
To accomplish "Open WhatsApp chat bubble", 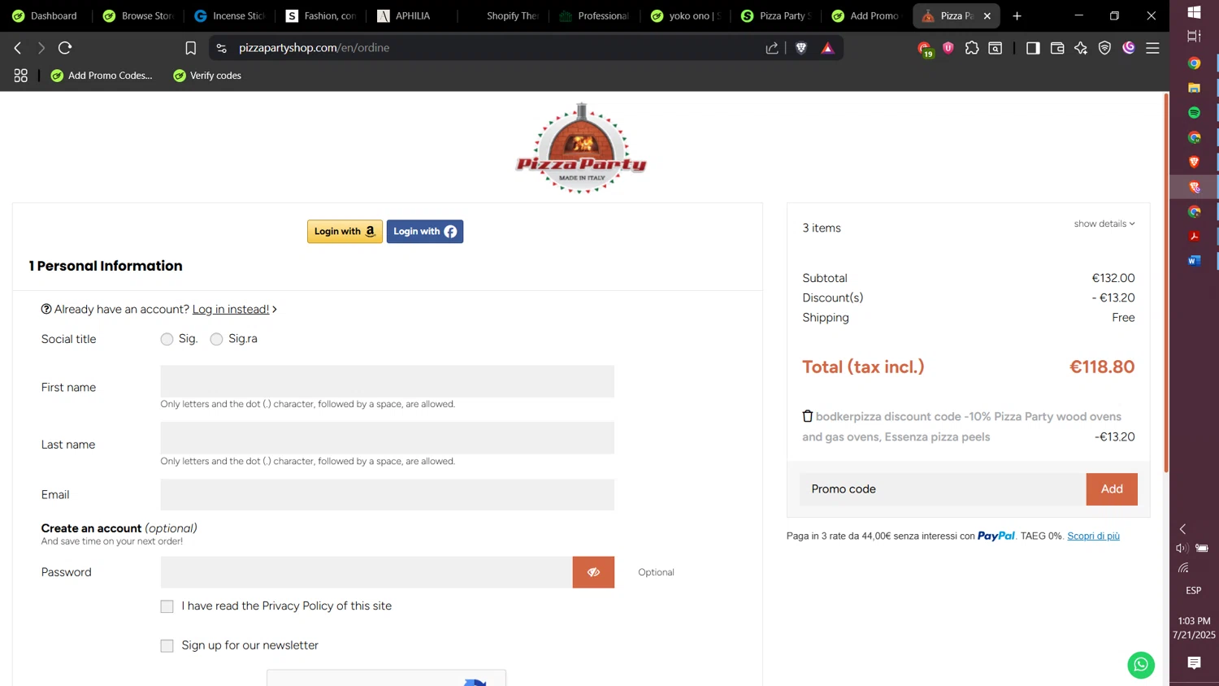I will click(x=1141, y=665).
